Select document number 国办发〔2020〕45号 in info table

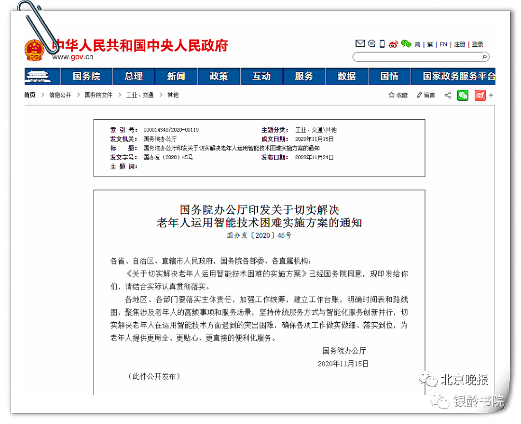tap(168, 157)
